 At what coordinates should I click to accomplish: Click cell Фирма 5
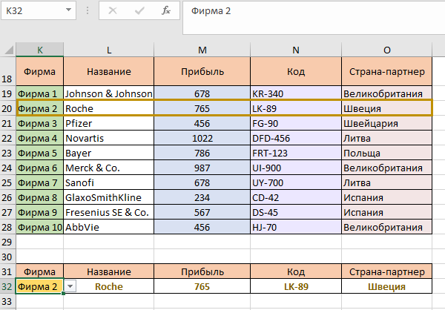click(40, 153)
